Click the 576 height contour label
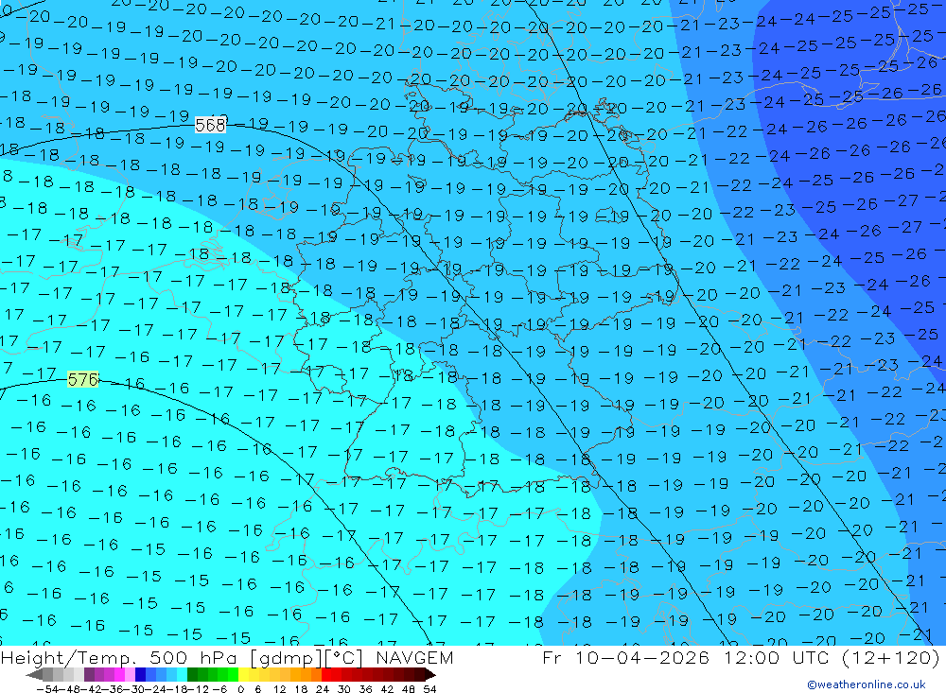 (x=82, y=379)
